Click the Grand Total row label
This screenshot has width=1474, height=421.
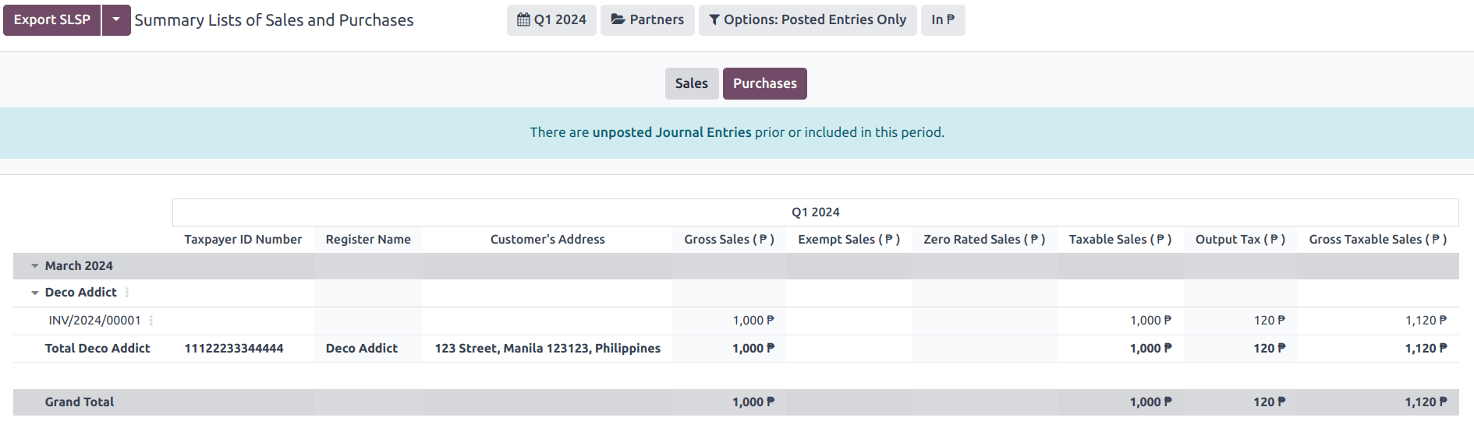[79, 402]
